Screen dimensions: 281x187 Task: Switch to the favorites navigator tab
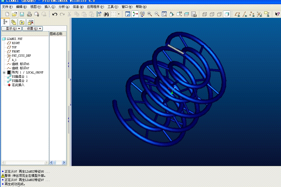click(x=22, y=22)
